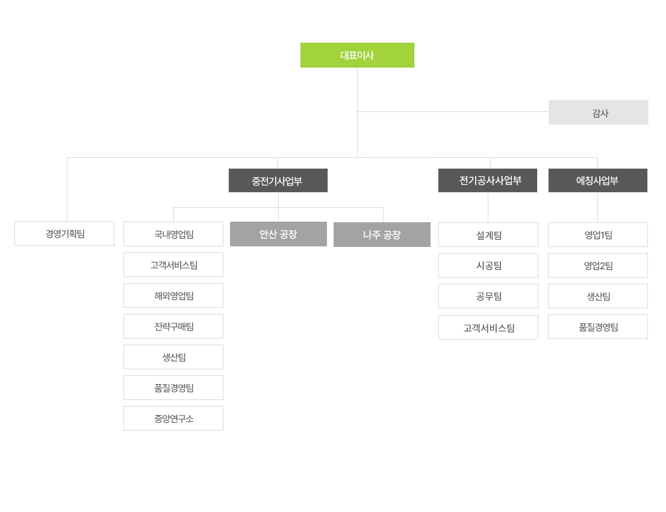Select 고객서비스팀 under 국내영업팀
The width and height of the screenshot is (666, 512).
pyautogui.click(x=173, y=264)
